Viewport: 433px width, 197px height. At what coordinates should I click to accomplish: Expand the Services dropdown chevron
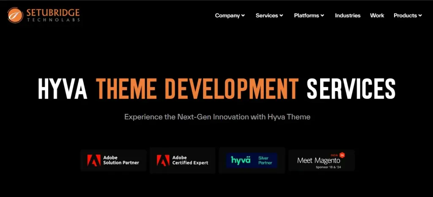(281, 16)
